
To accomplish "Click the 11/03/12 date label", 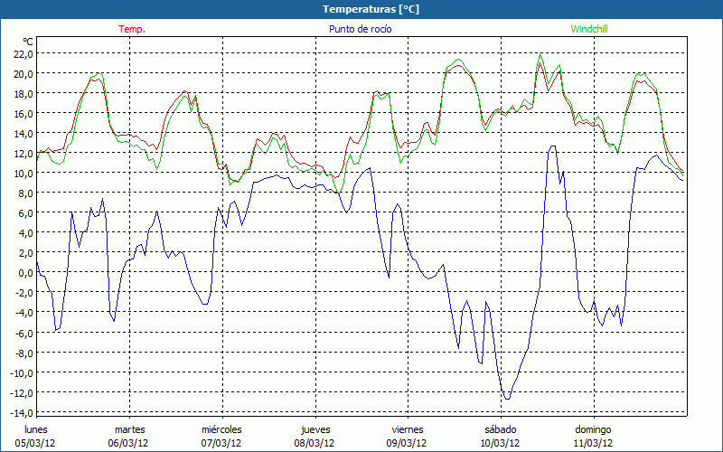I will click(x=593, y=443).
